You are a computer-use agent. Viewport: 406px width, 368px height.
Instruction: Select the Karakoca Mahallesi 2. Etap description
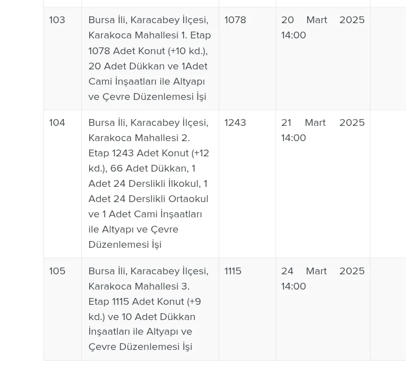[x=150, y=183]
